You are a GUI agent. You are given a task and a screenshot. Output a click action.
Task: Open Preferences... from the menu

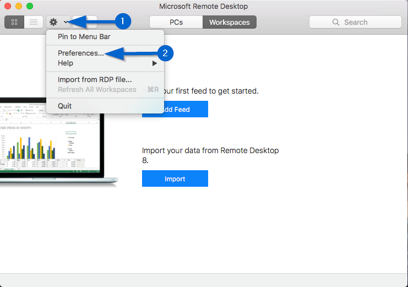point(105,53)
